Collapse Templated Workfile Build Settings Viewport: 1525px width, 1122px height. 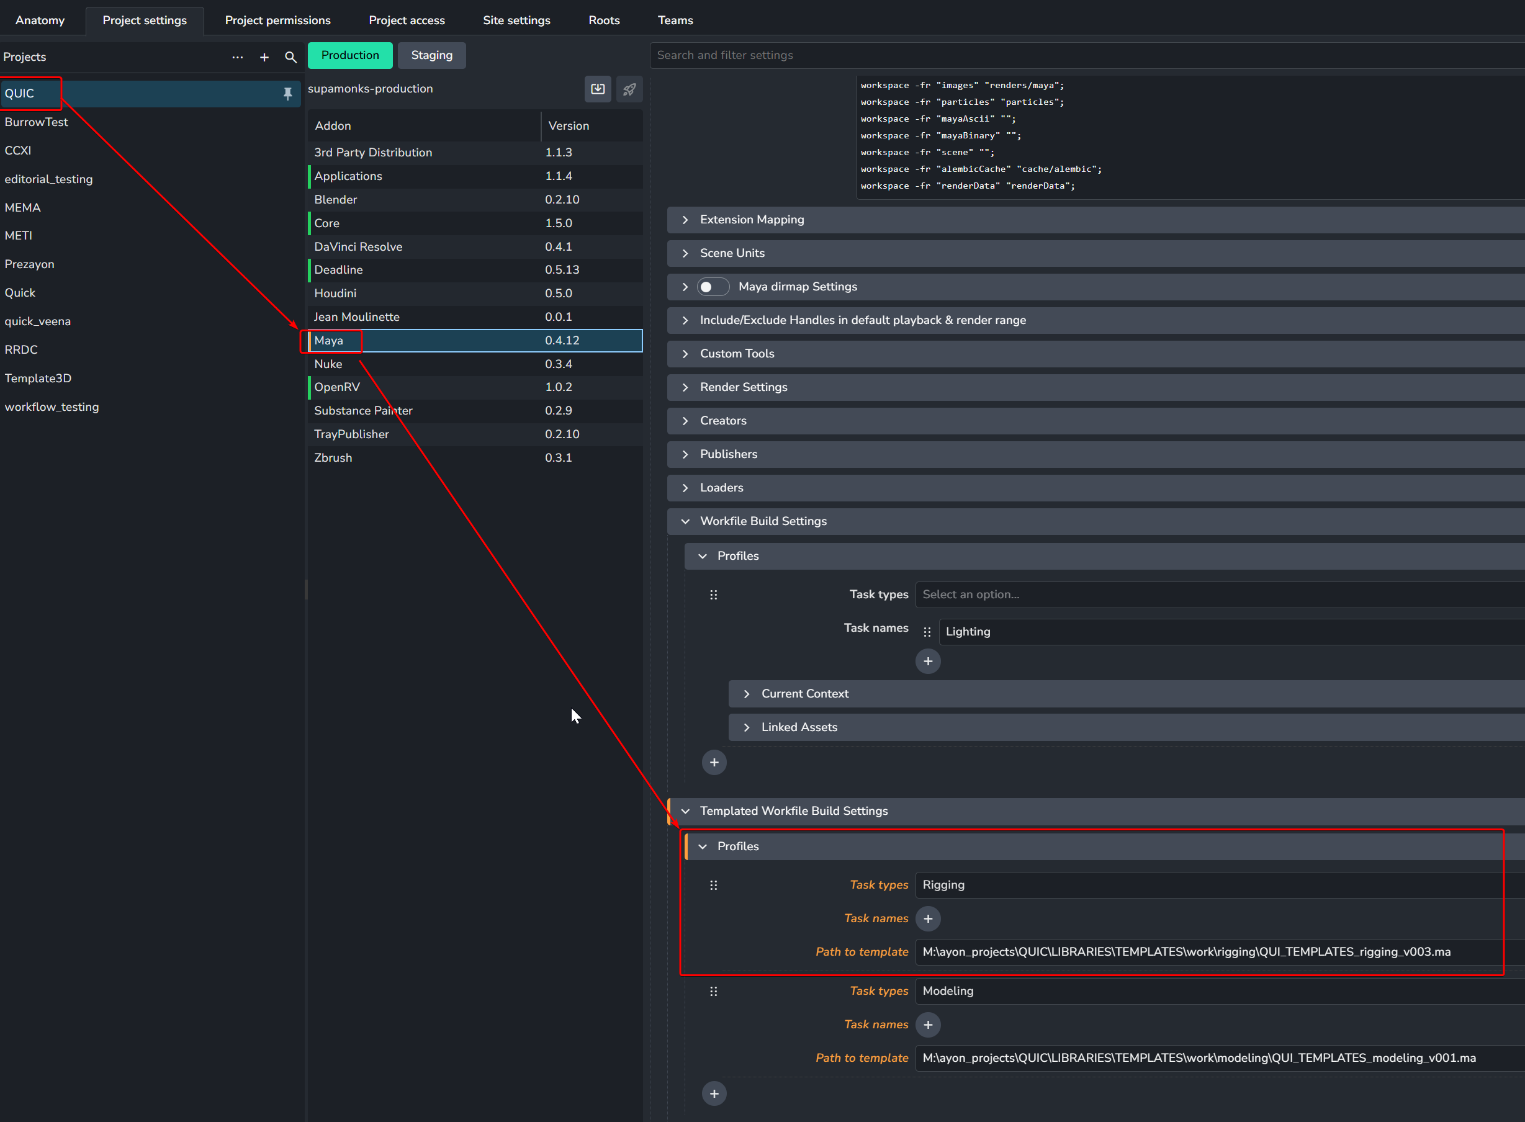(685, 811)
